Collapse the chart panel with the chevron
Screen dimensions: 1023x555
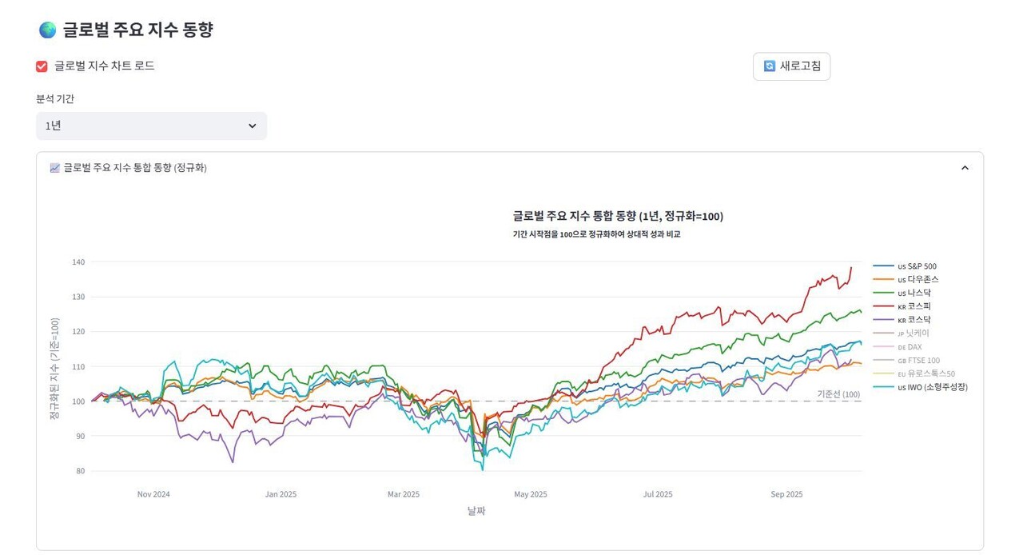point(965,168)
